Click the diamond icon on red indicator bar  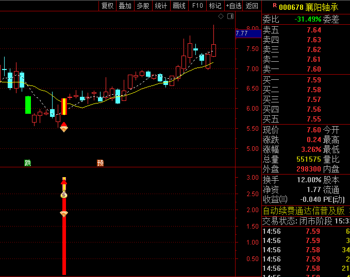pos(64,214)
